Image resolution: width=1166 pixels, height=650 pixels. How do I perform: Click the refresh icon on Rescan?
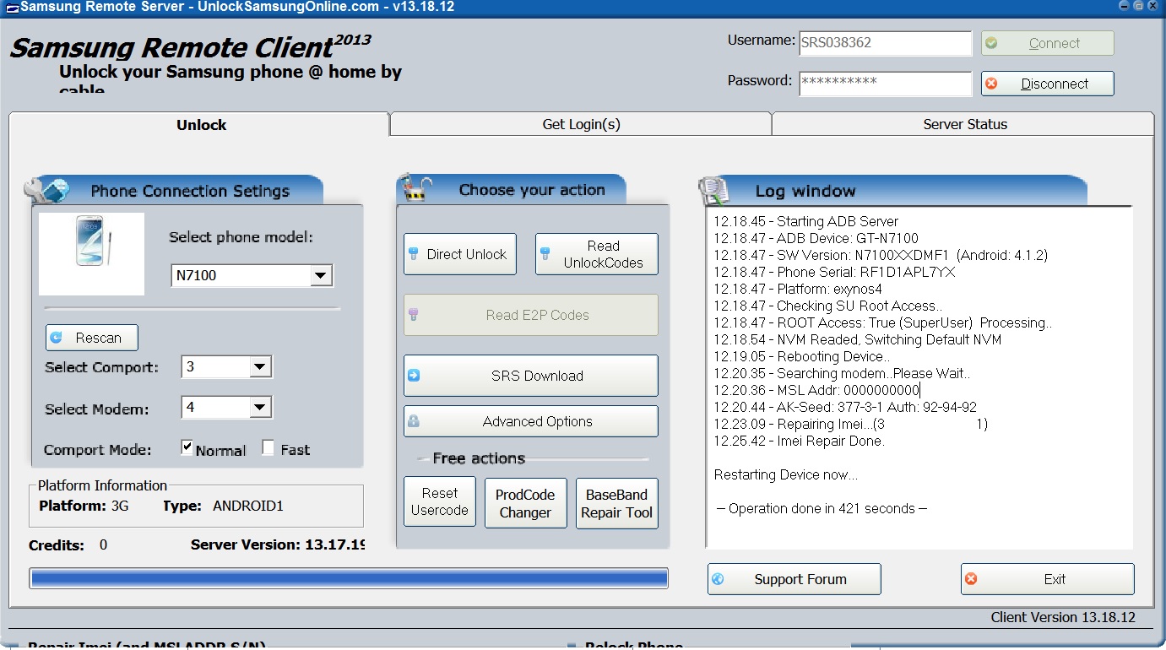click(x=57, y=338)
